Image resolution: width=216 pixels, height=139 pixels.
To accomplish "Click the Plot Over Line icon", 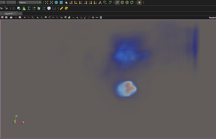I will pyautogui.click(x=14, y=8).
